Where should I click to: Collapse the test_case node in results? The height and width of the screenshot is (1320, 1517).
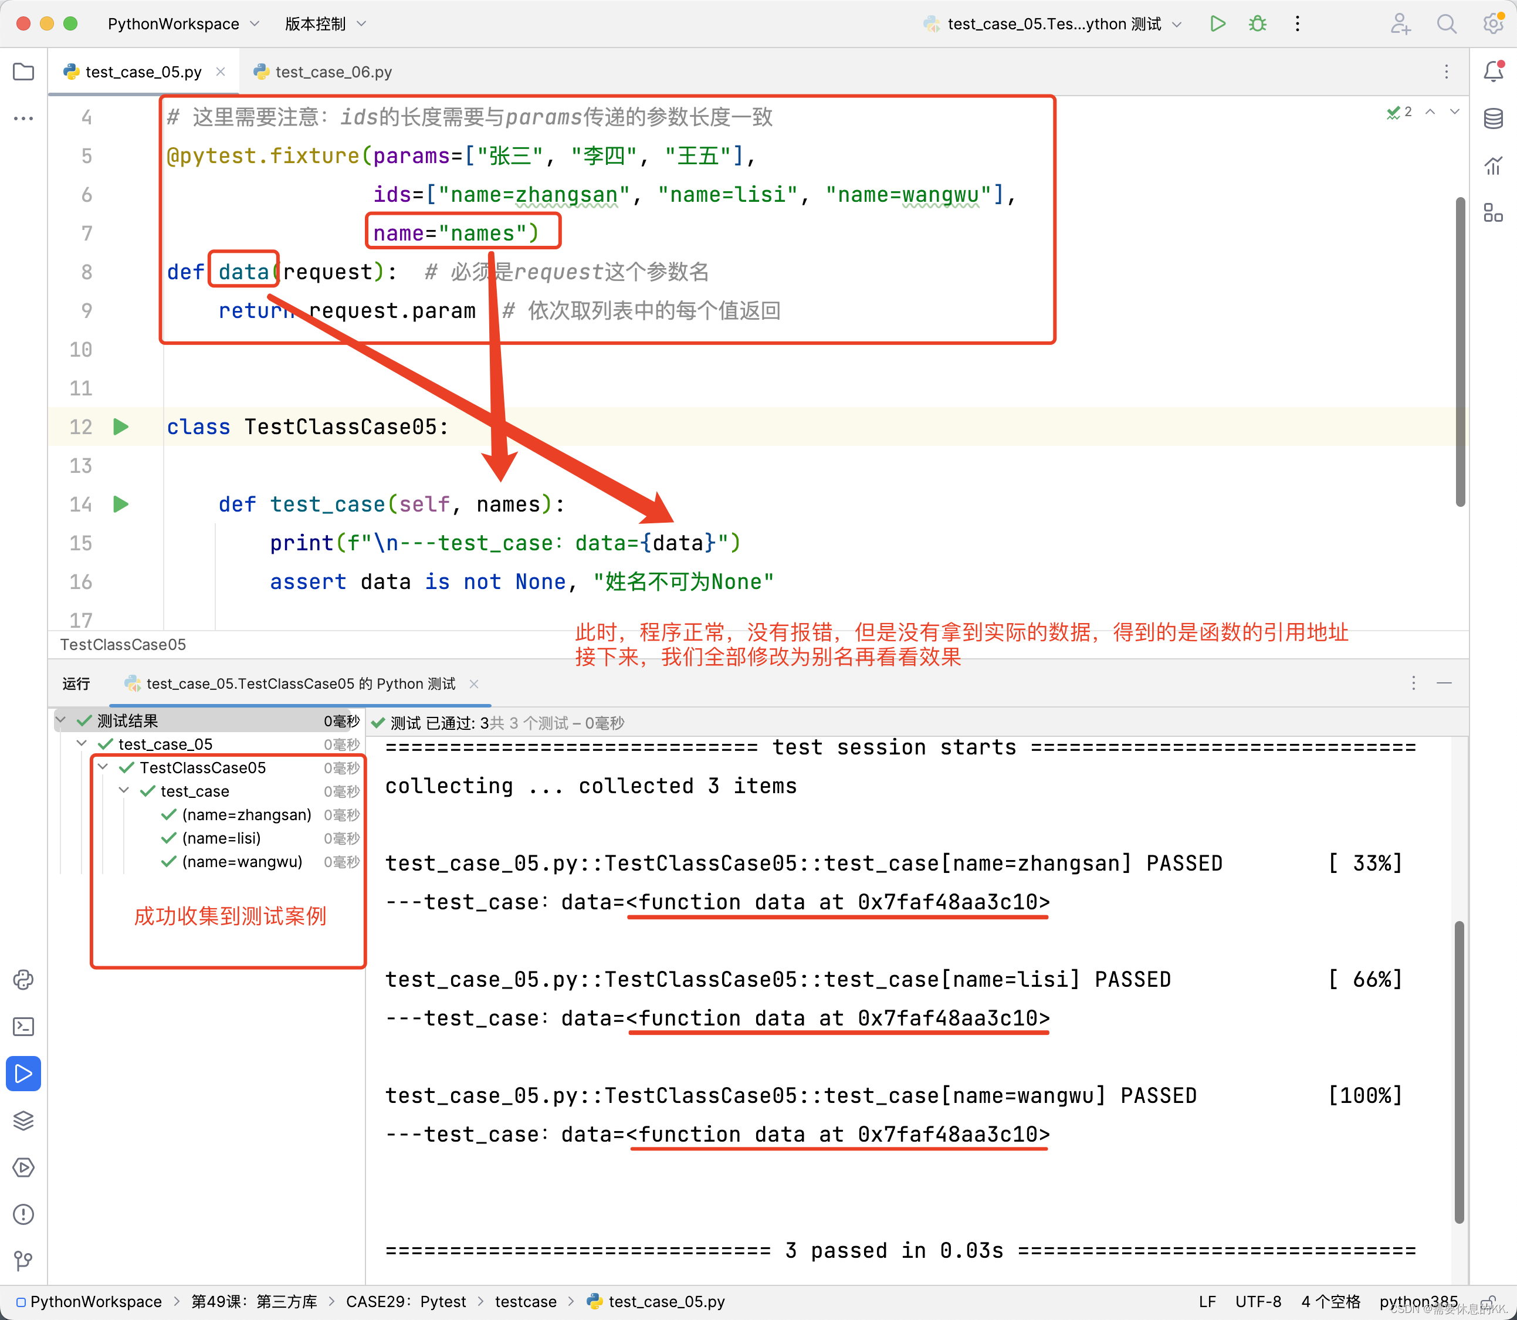coord(124,791)
